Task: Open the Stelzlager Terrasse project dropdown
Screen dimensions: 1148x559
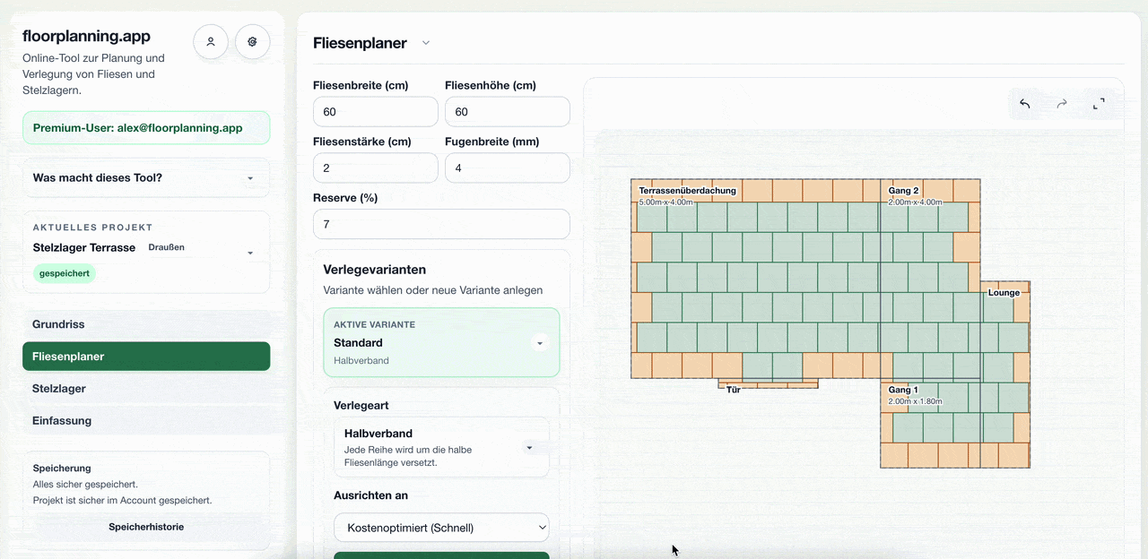Action: pyautogui.click(x=250, y=253)
